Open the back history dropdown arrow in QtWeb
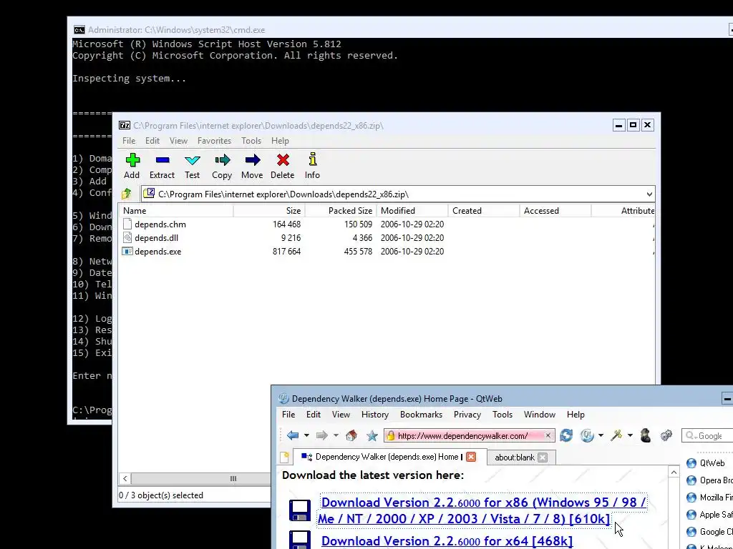The image size is (733, 549). point(306,435)
